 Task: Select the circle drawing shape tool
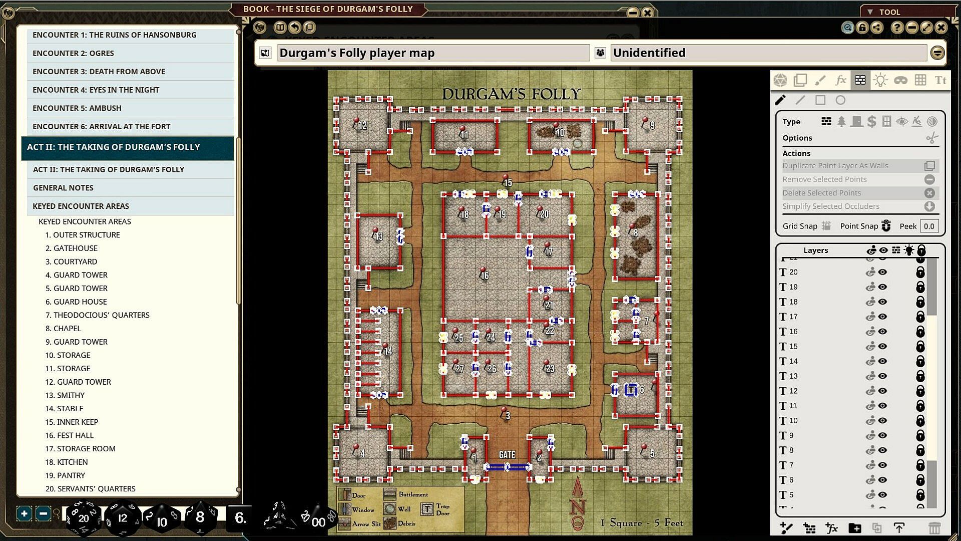pos(840,100)
